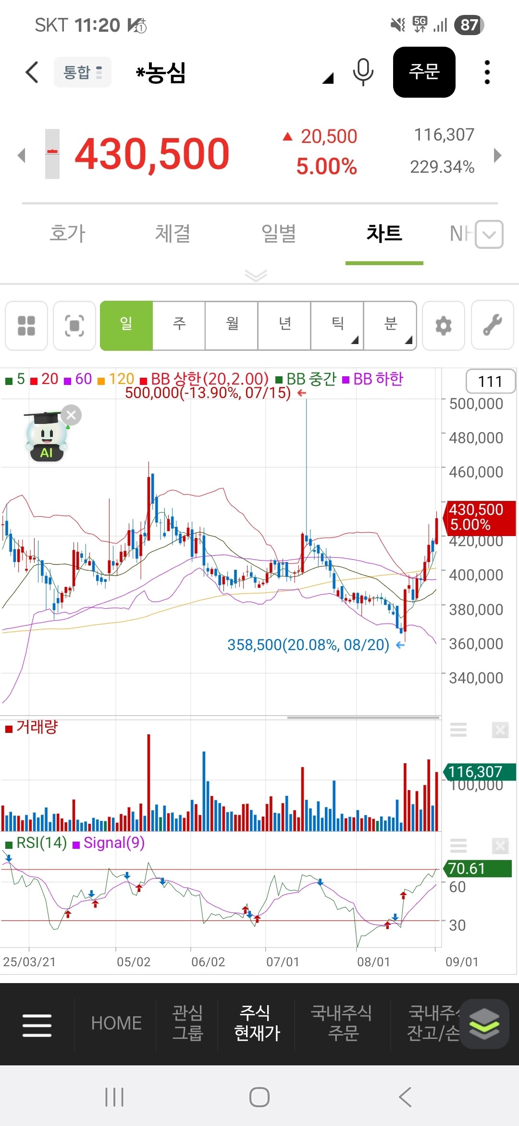This screenshot has width=519, height=1126.
Task: Tap the fullscreen capture frame icon
Action: coord(74,326)
